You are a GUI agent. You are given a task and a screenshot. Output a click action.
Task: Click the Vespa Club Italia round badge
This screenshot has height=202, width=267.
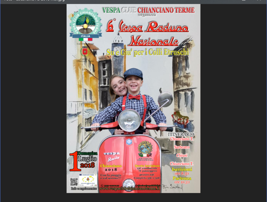coord(145,148)
